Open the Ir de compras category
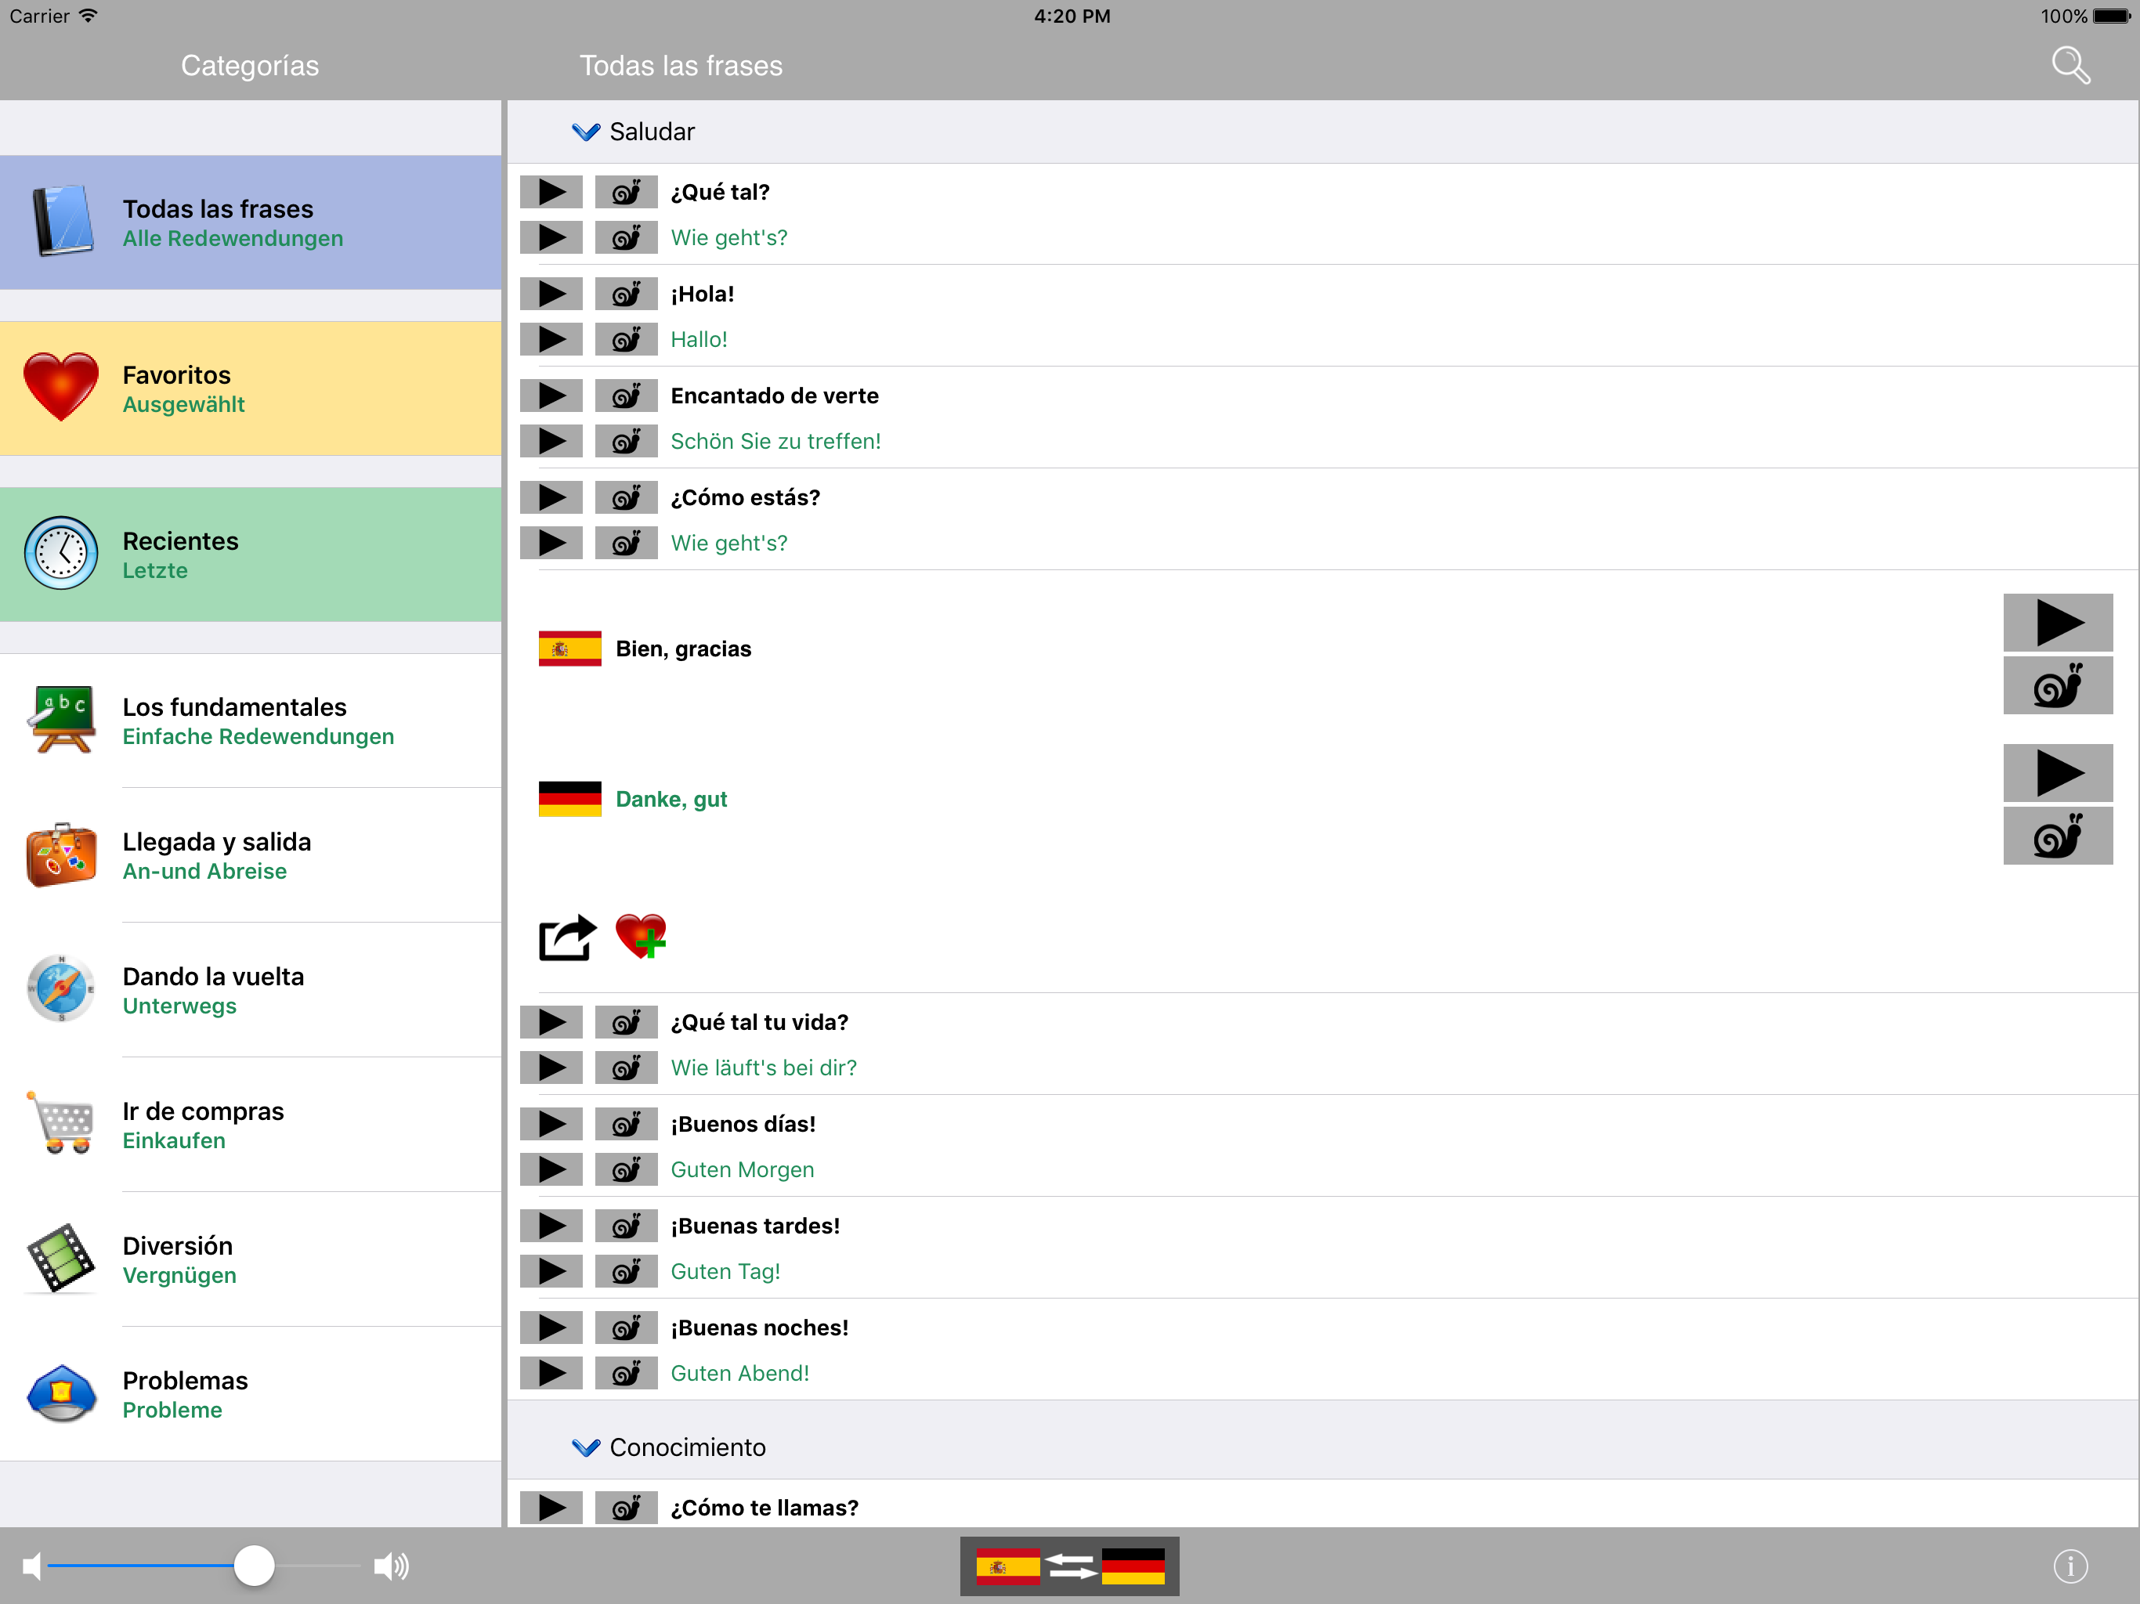The width and height of the screenshot is (2140, 1604). 251,1125
